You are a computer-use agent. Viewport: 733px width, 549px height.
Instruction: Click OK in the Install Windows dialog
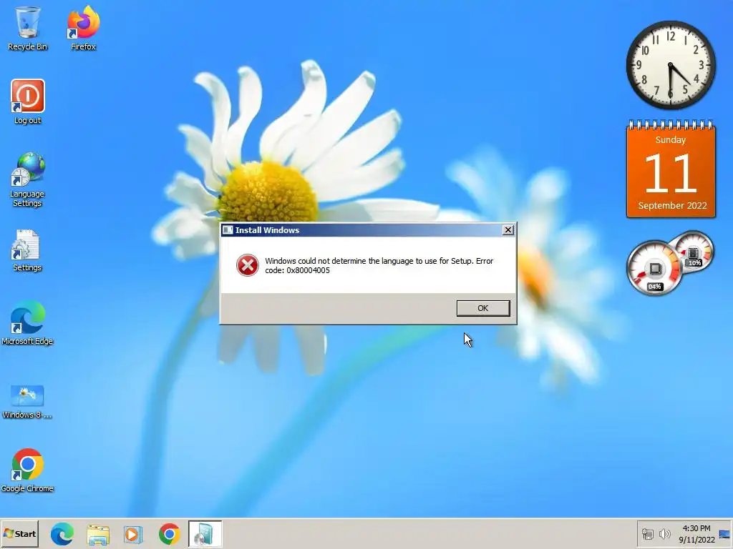(483, 308)
